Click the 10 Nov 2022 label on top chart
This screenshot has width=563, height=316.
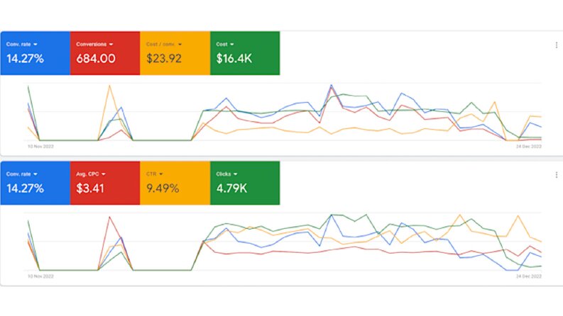[40, 147]
